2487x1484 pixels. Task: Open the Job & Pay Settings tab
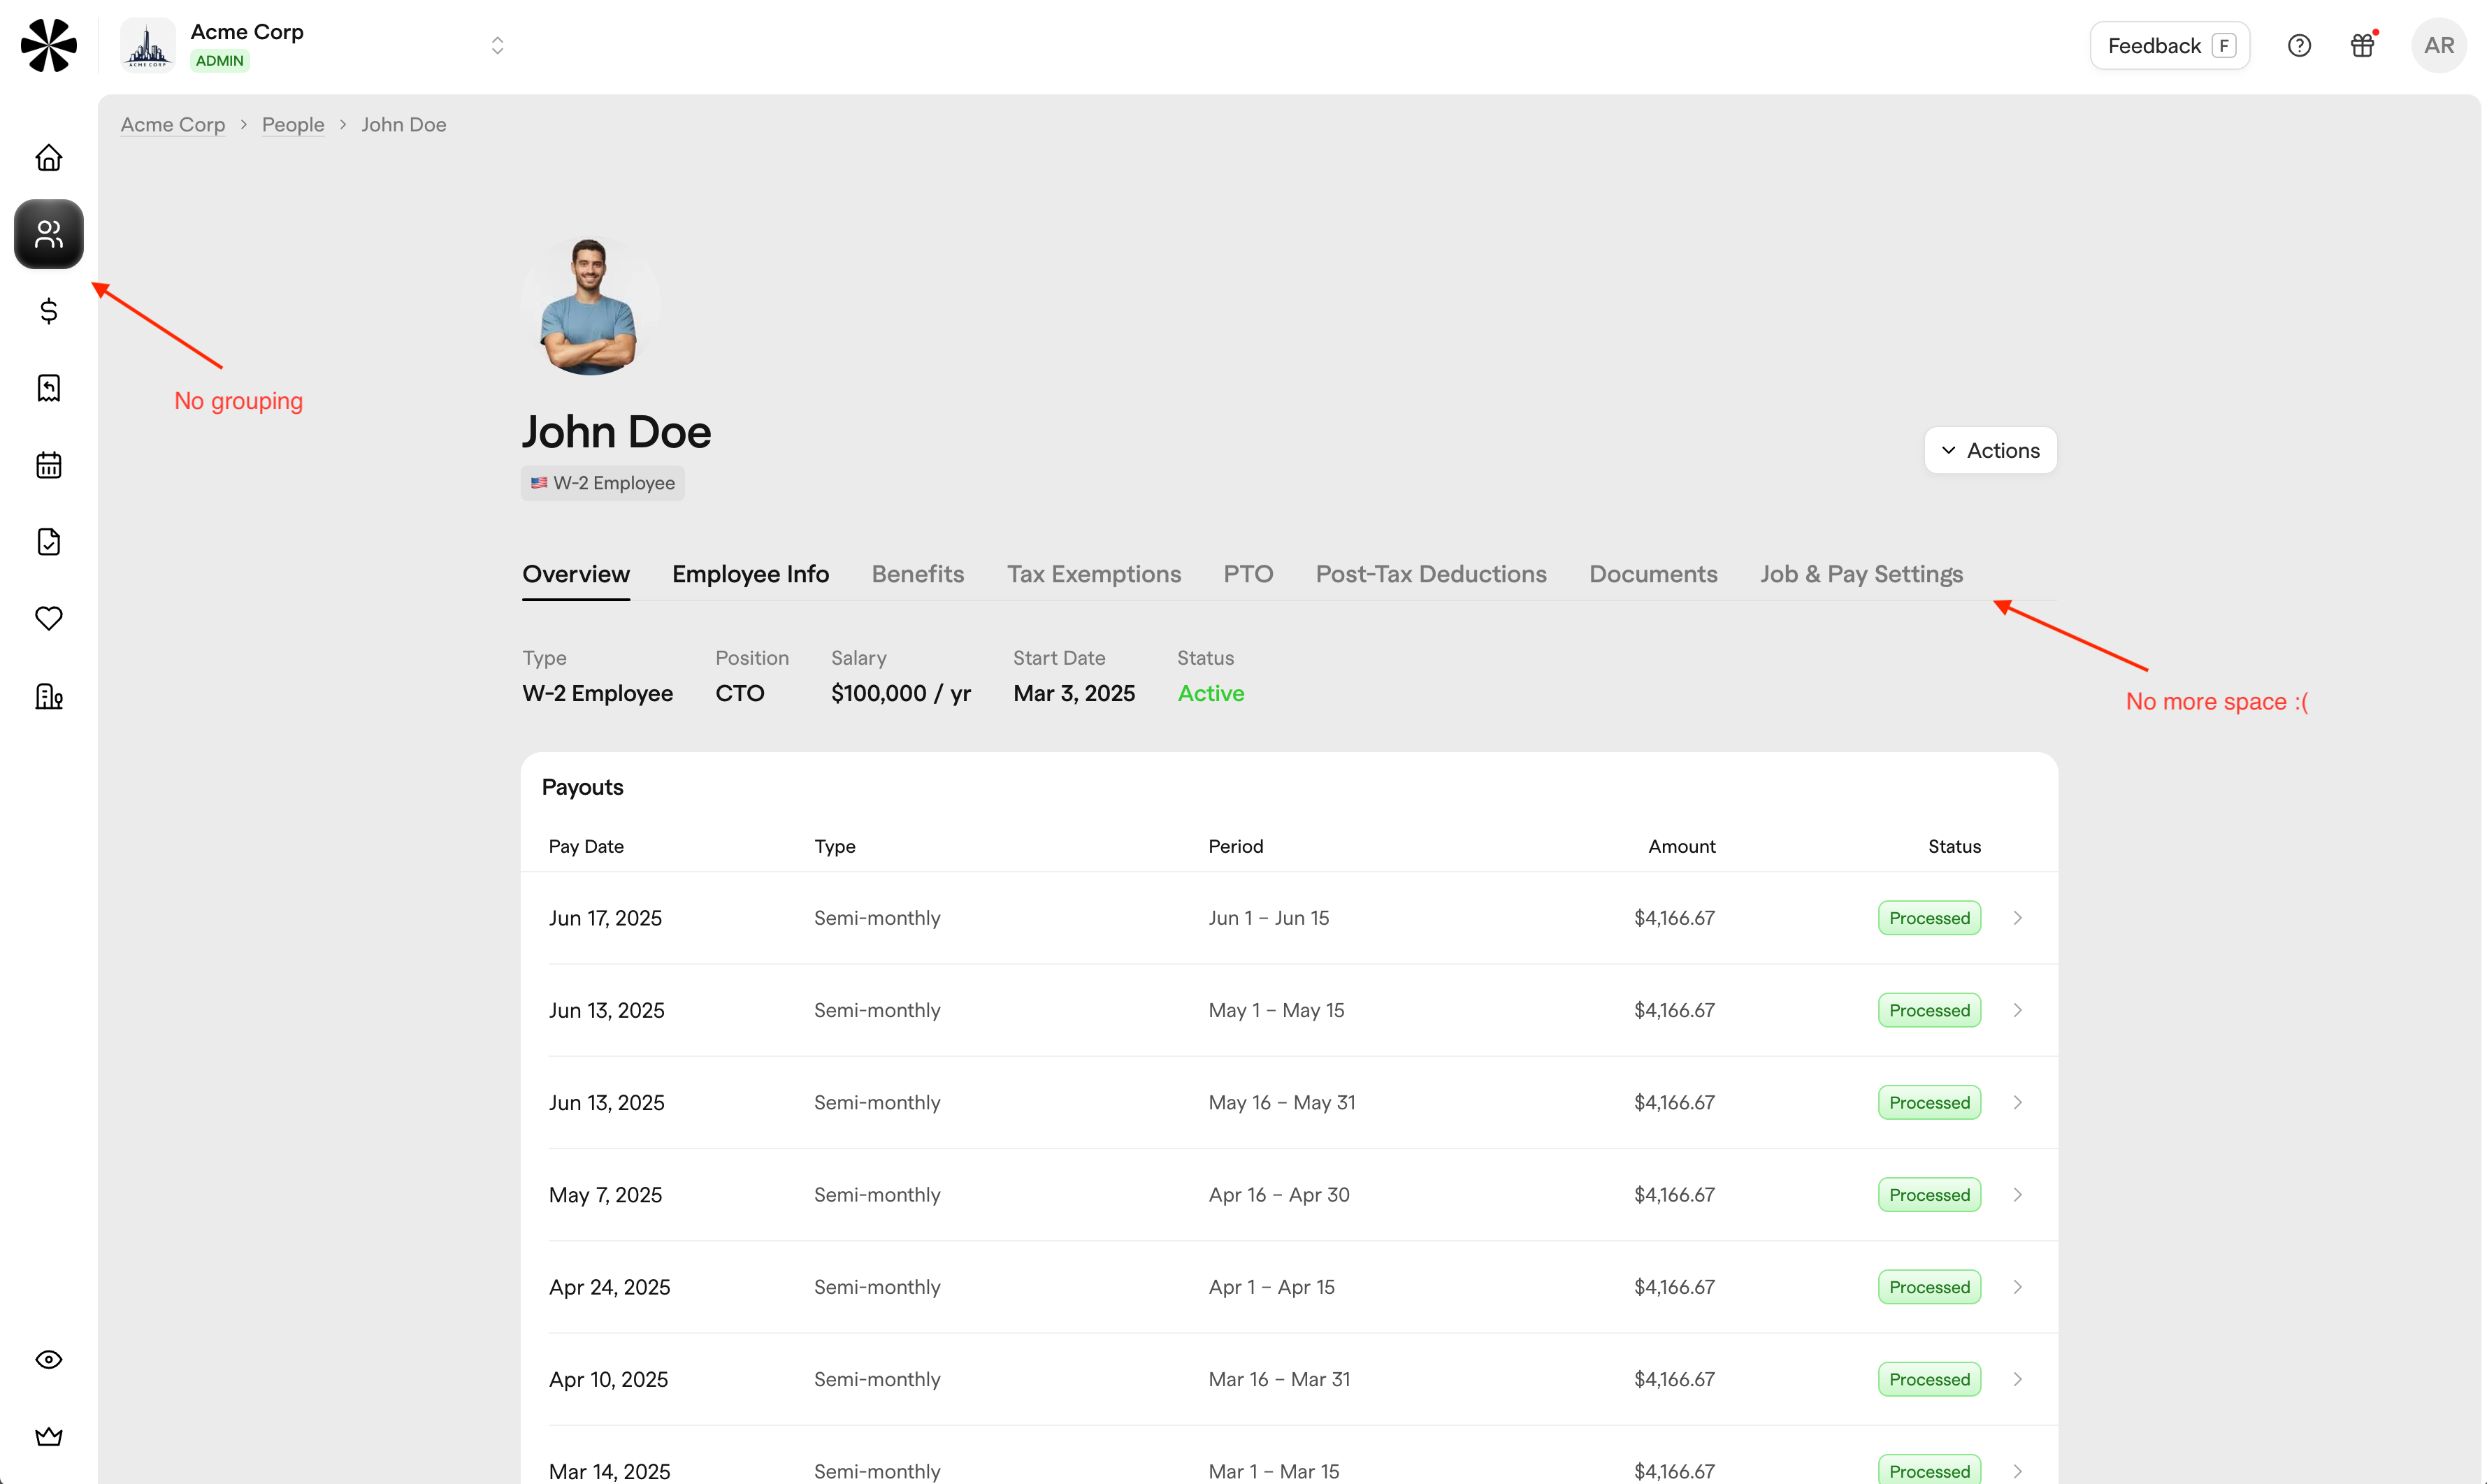click(x=1861, y=574)
